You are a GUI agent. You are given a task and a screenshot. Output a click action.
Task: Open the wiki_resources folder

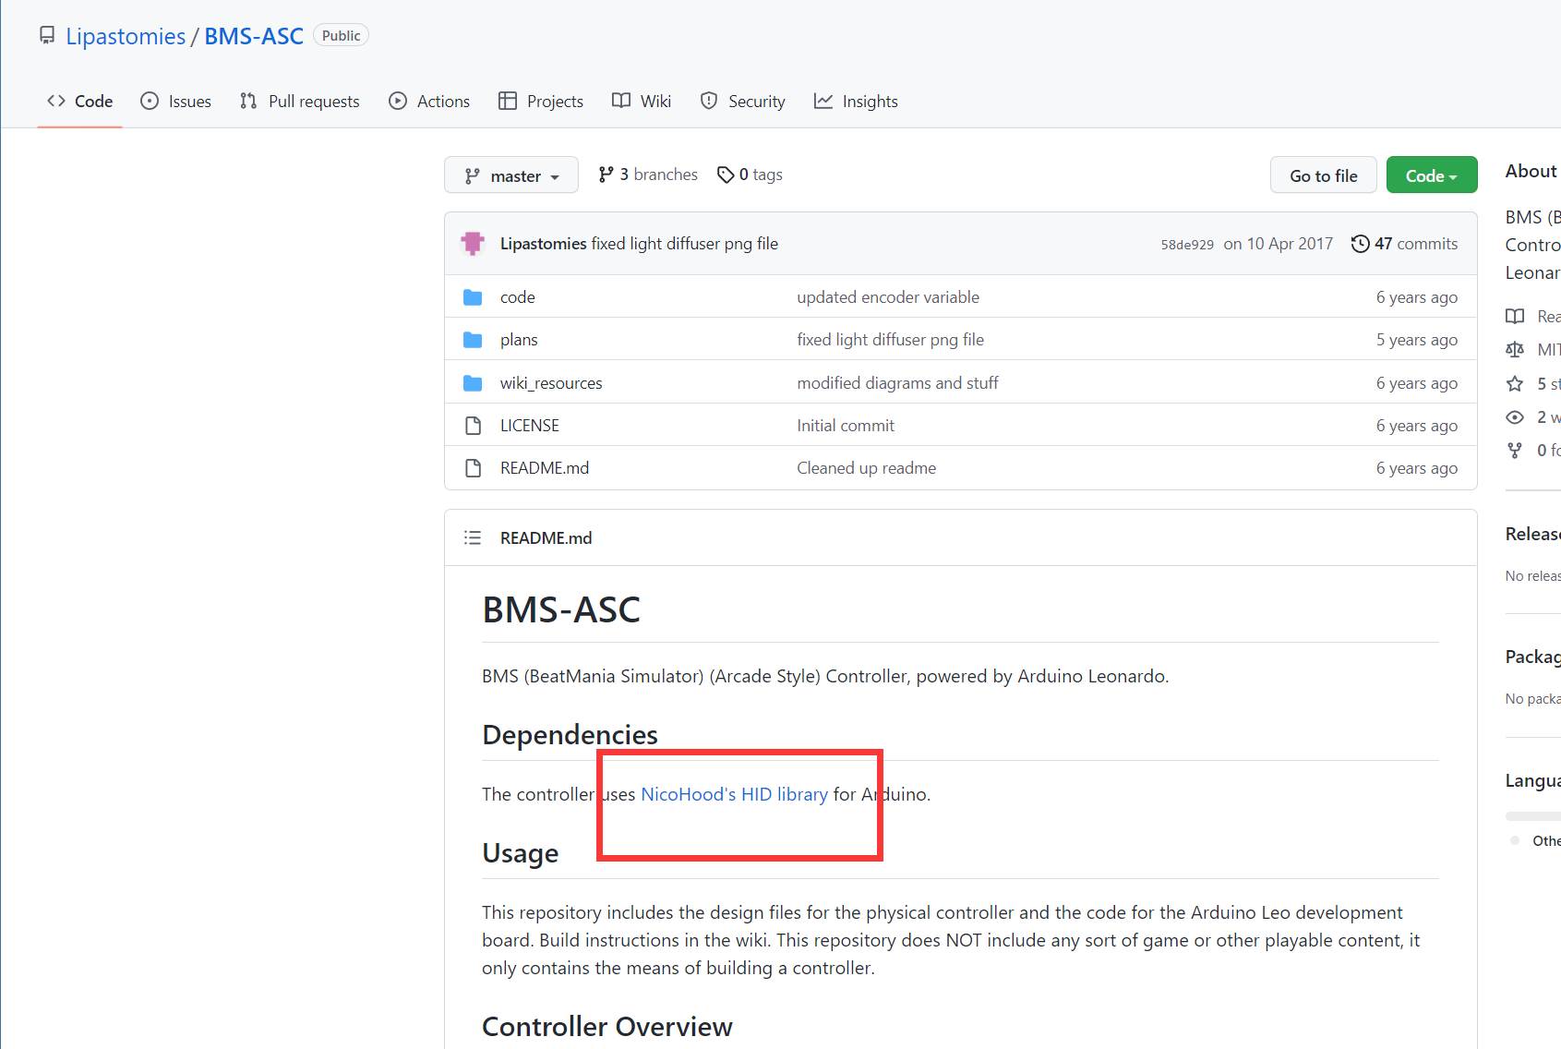tap(551, 383)
